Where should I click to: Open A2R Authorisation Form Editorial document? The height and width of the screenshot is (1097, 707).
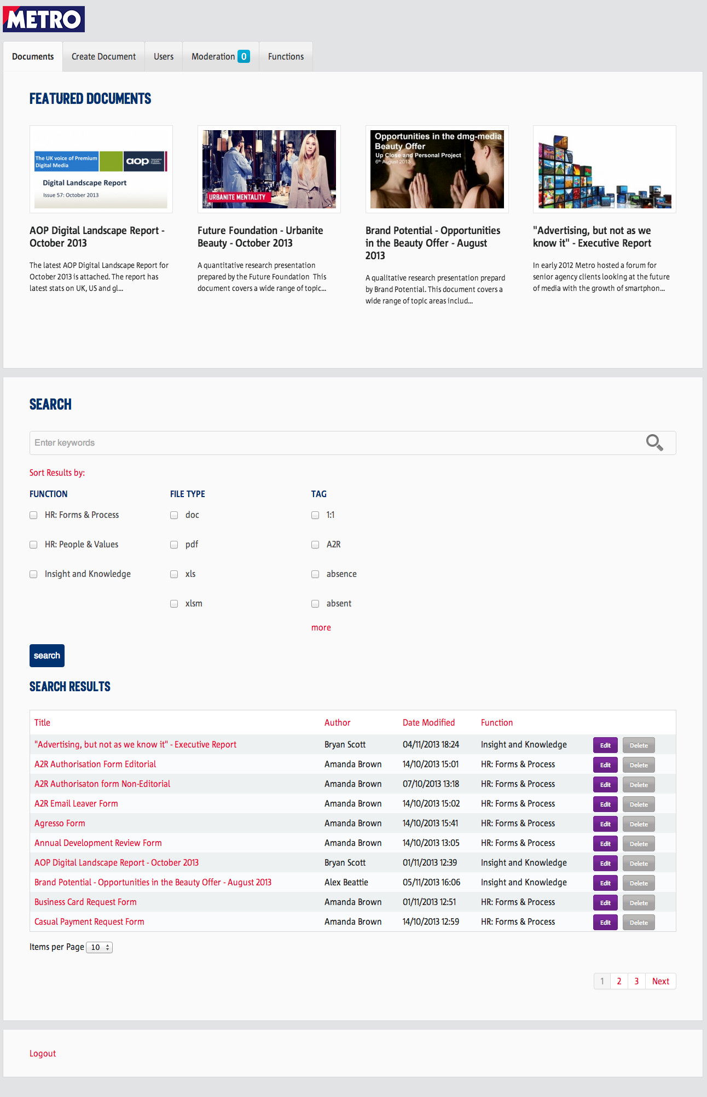(x=95, y=764)
